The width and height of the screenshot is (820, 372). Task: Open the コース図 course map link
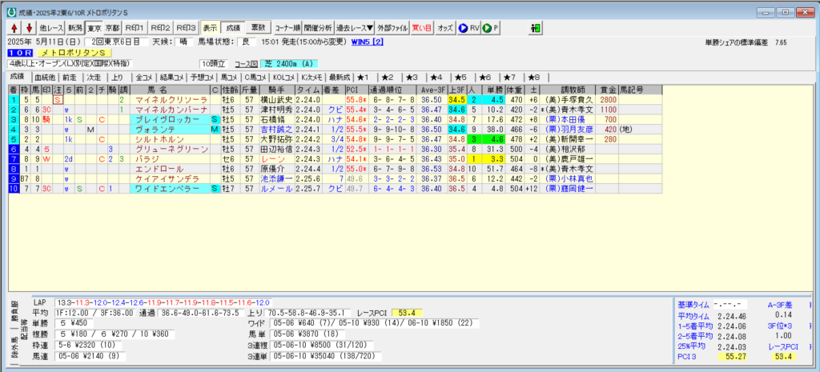point(245,64)
